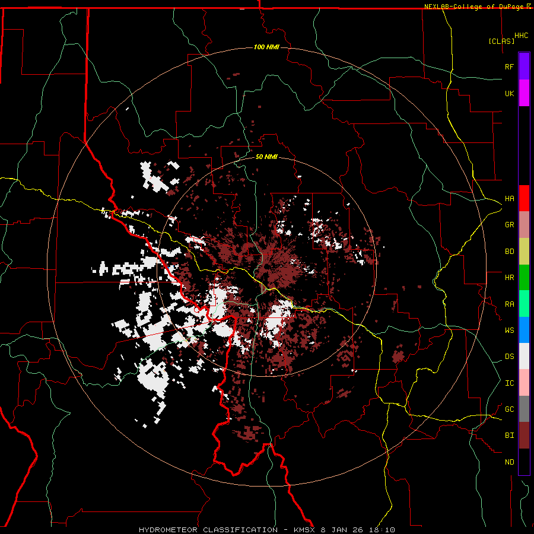Screen dimensions: 534x534
Task: Click the yellow BD legend swatch
Action: [x=524, y=252]
